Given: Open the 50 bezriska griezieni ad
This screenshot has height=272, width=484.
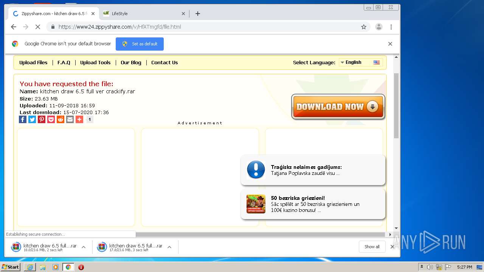Looking at the screenshot, I should coord(313,204).
